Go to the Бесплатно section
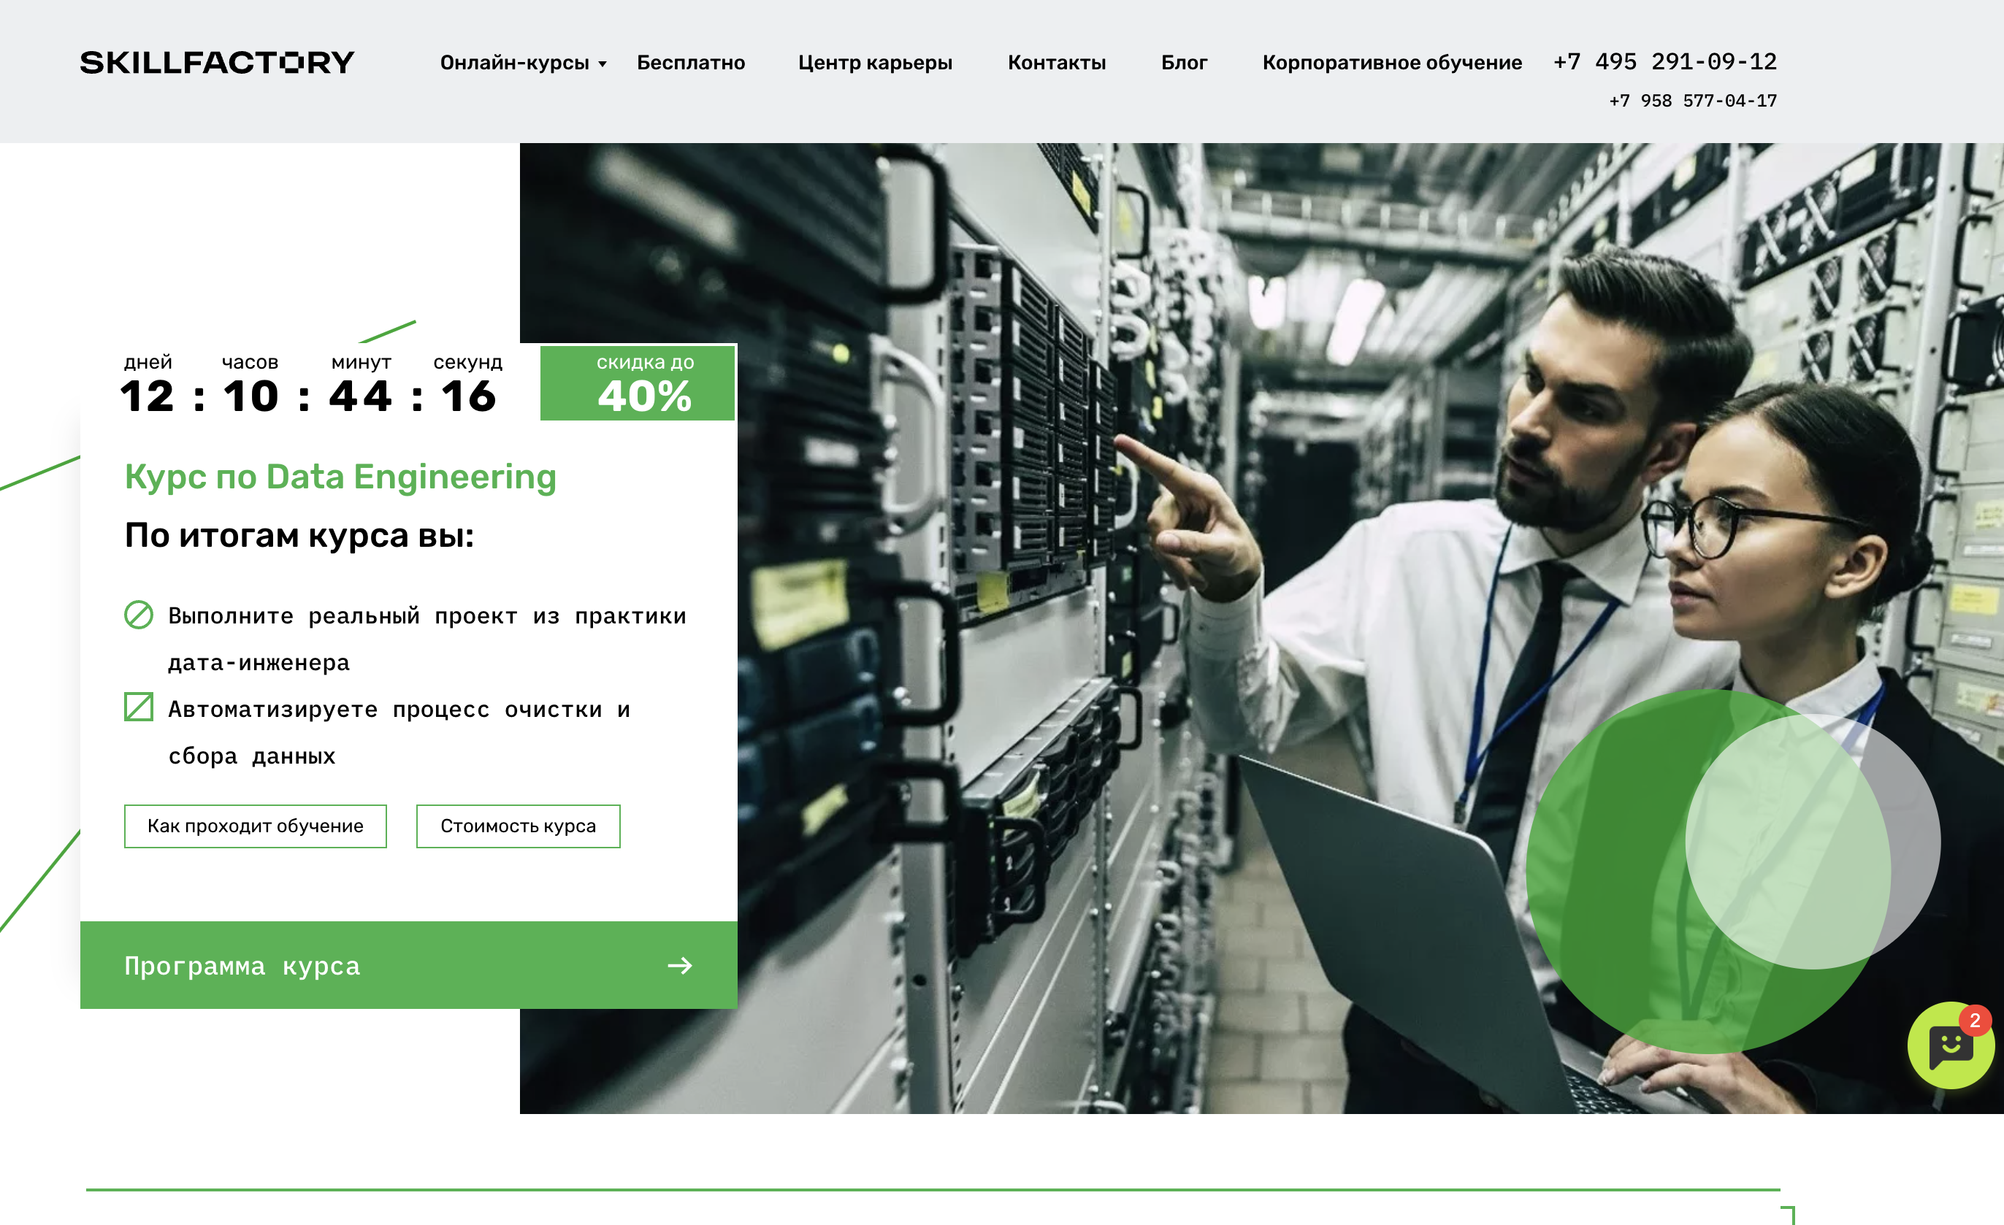Screen dimensions: 2004x1225 click(x=690, y=63)
